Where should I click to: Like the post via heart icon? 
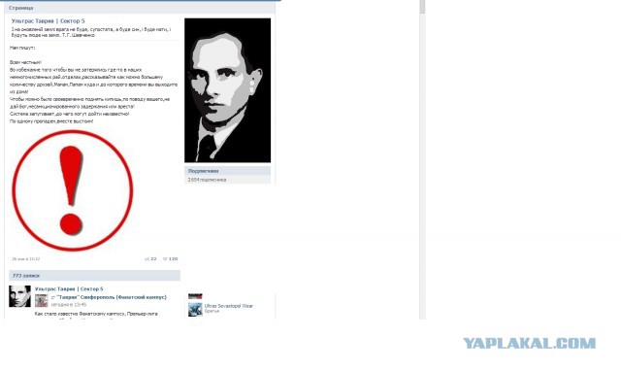click(165, 259)
